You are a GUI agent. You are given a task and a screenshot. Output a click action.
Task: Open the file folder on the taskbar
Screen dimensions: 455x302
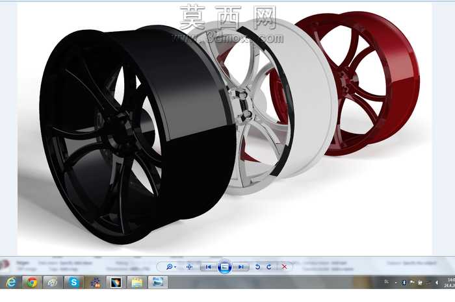tap(136, 282)
